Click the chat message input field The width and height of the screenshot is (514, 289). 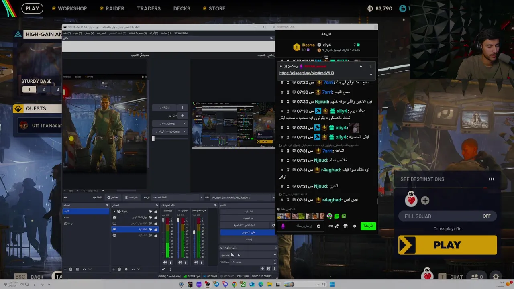[300, 226]
